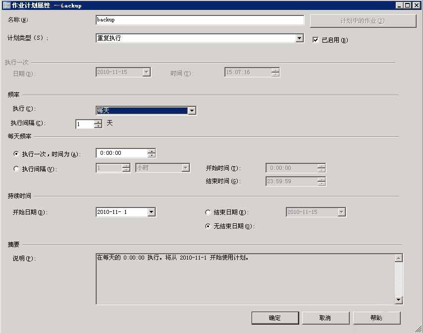Open help with the 帮助 button

[x=376, y=318]
